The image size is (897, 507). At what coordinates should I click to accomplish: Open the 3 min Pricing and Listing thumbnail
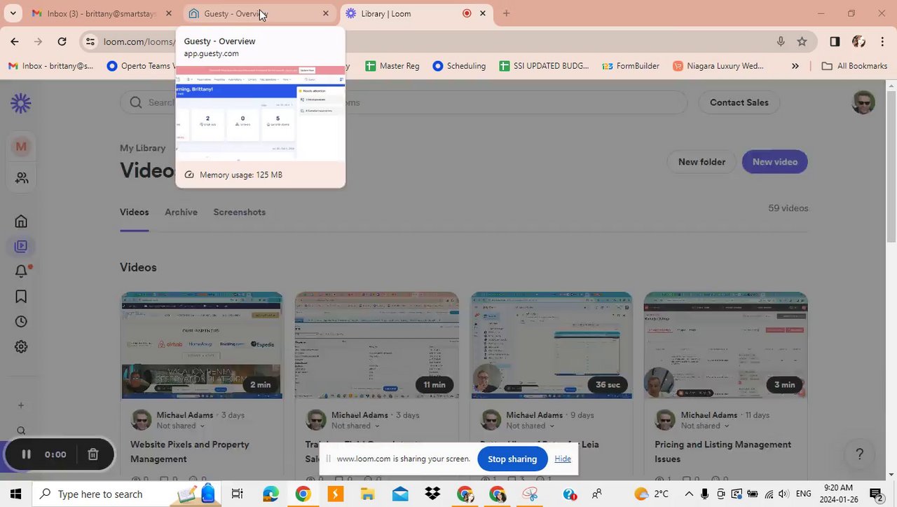726,346
